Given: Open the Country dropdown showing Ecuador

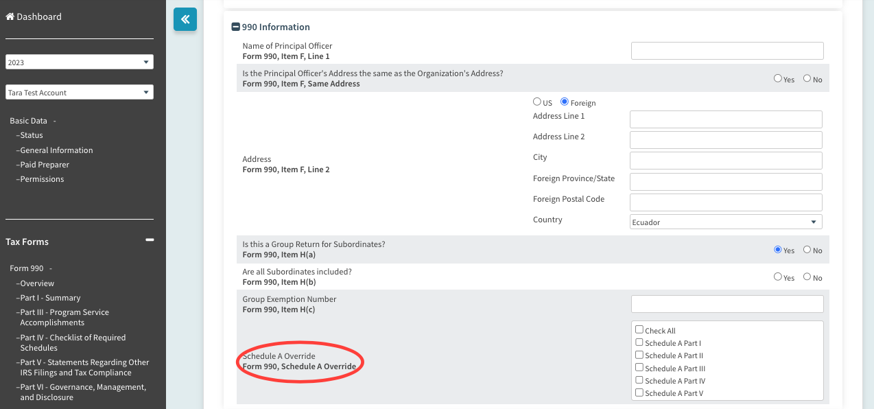Looking at the screenshot, I should coord(726,222).
